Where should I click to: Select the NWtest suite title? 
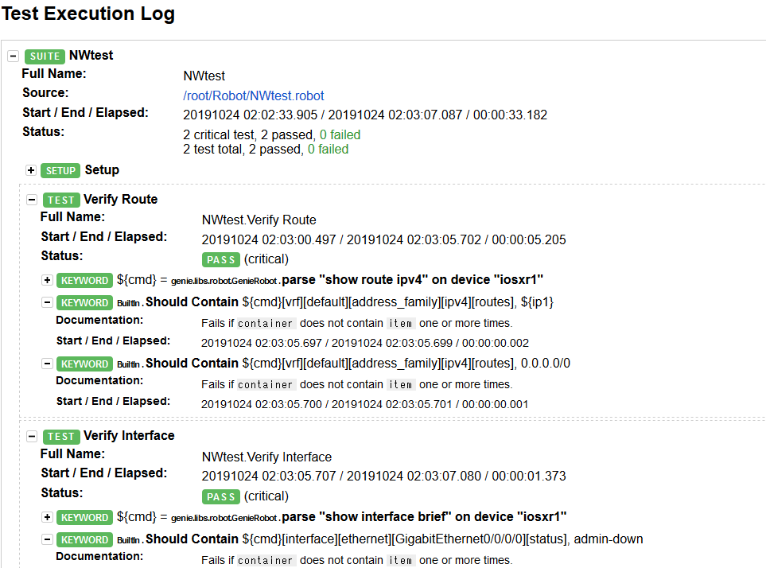pyautogui.click(x=91, y=55)
